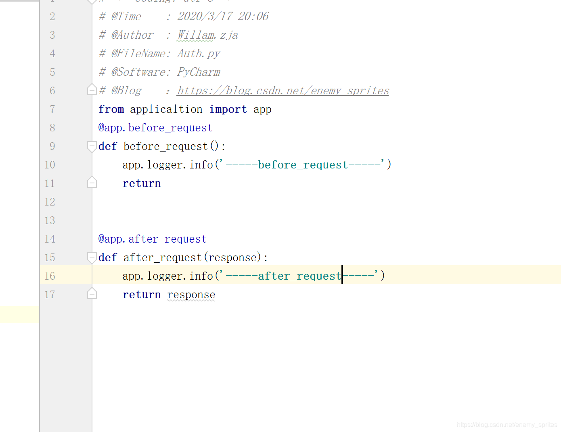Click the '------before_request------' string literal
The width and height of the screenshot is (561, 432).
point(302,164)
